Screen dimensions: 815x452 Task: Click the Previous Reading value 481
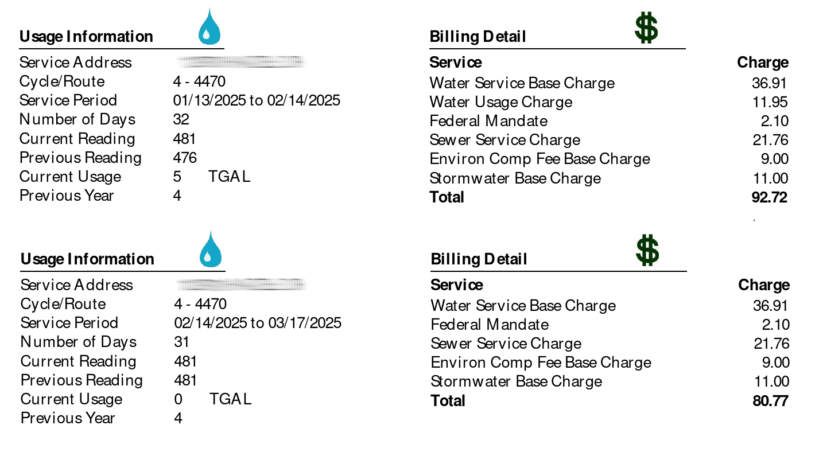[x=185, y=380]
